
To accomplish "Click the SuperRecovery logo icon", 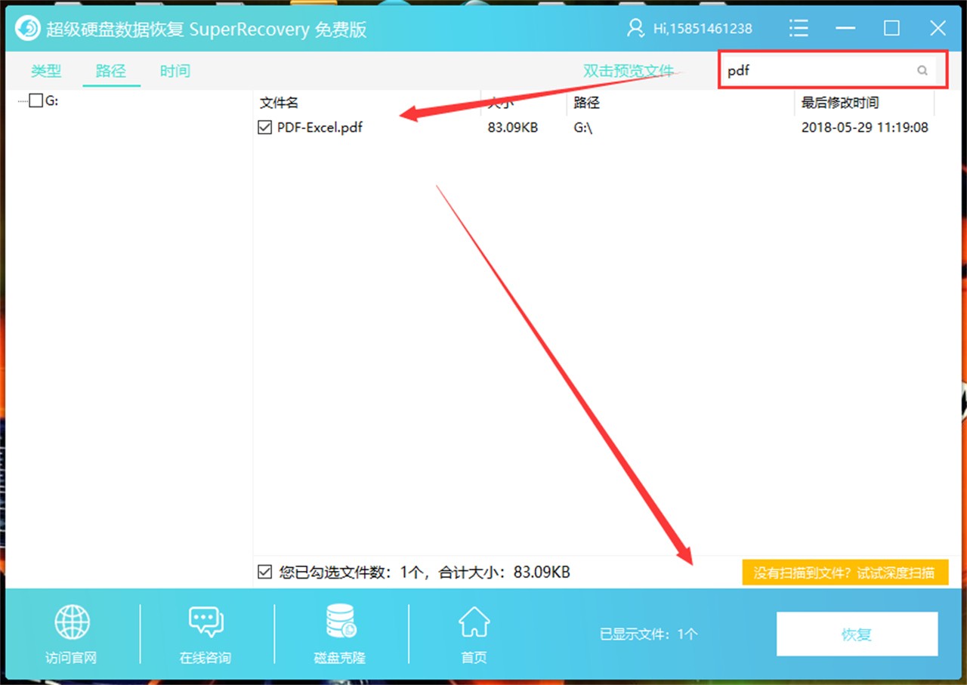I will [27, 27].
